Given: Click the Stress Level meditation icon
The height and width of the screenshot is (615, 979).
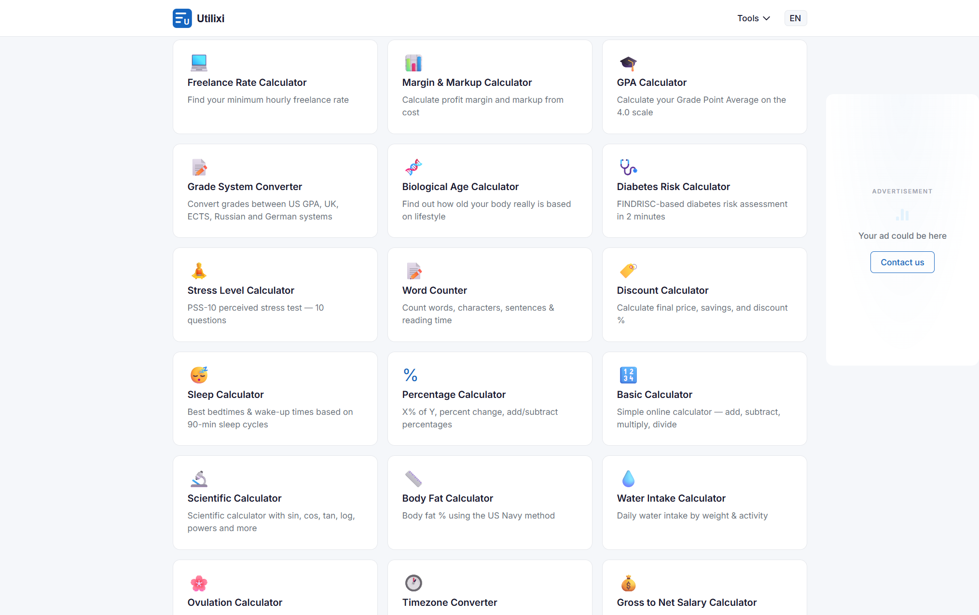Looking at the screenshot, I should click(199, 271).
